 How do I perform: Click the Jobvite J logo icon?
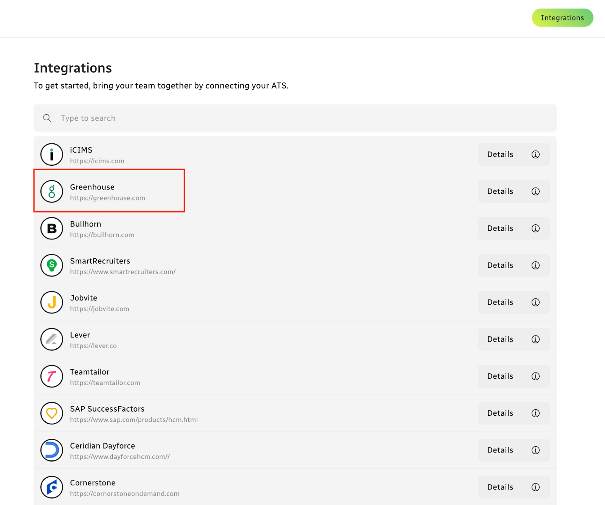tap(52, 302)
